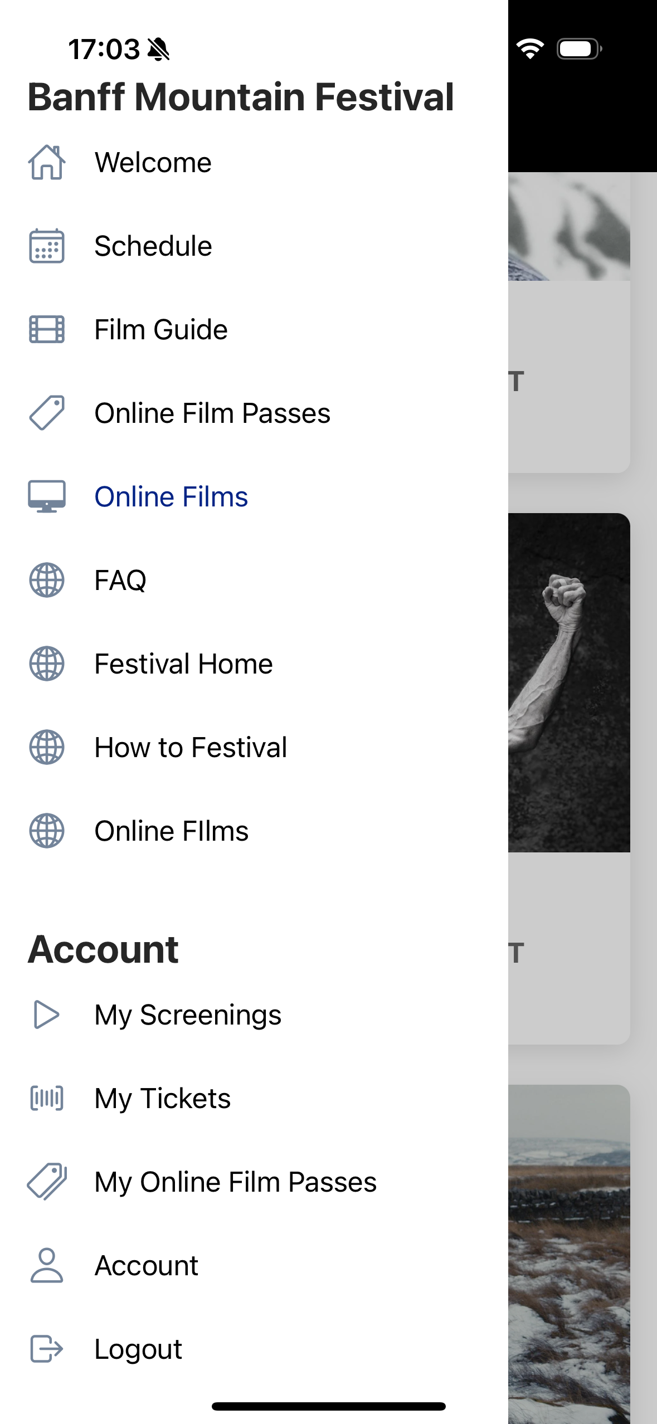Viewport: 657px width, 1424px height.
Task: Select the Schedule menu entry
Action: (x=153, y=246)
